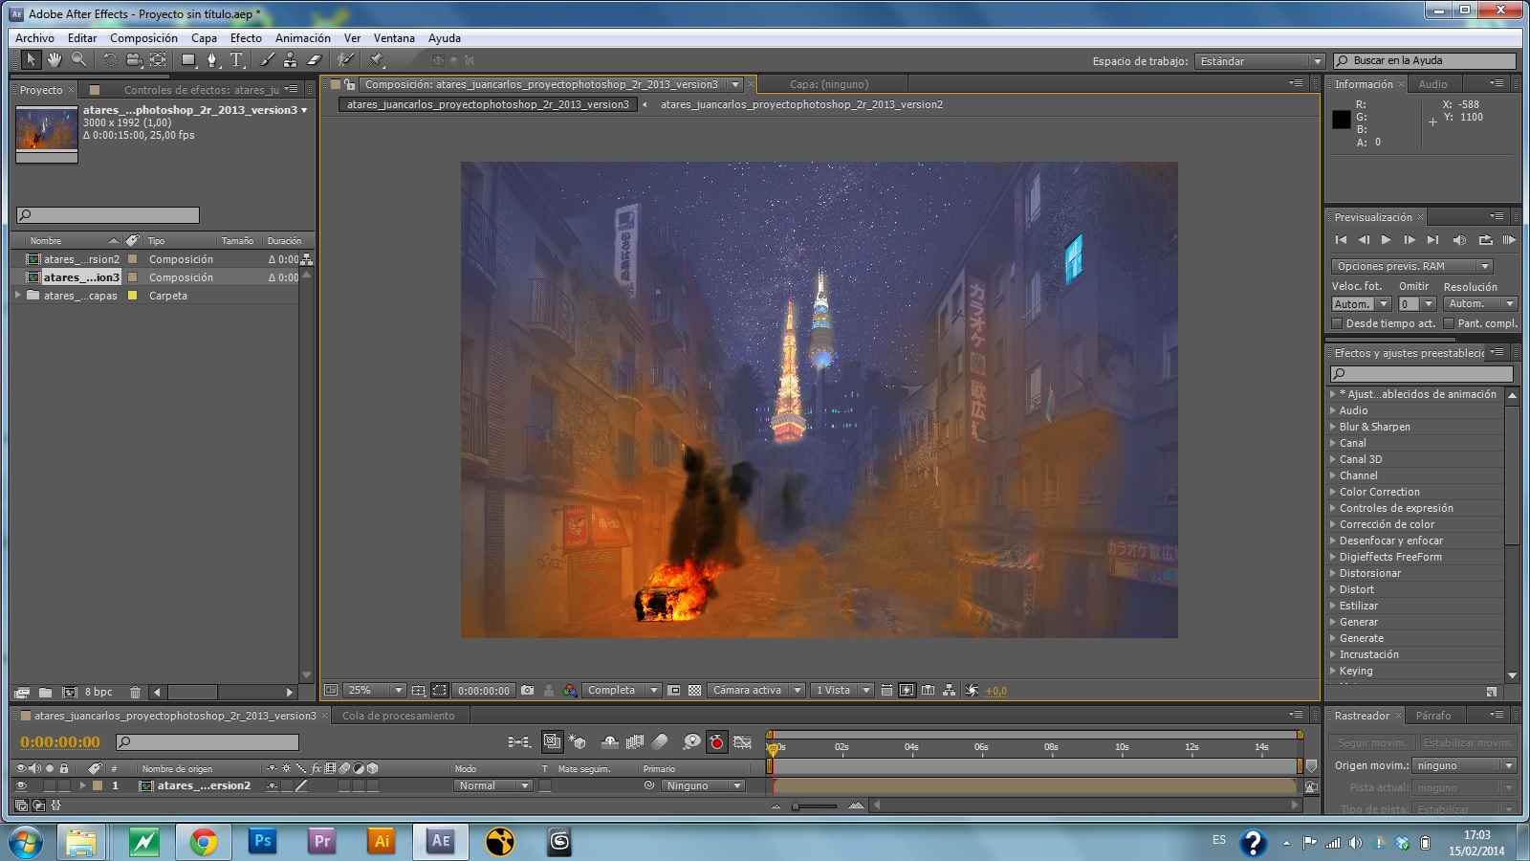Select the Rectangle shape tool
Screen dimensions: 1530x861
(189, 60)
